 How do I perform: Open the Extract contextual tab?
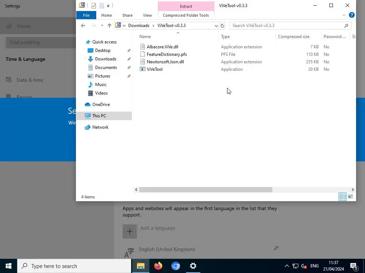(186, 6)
